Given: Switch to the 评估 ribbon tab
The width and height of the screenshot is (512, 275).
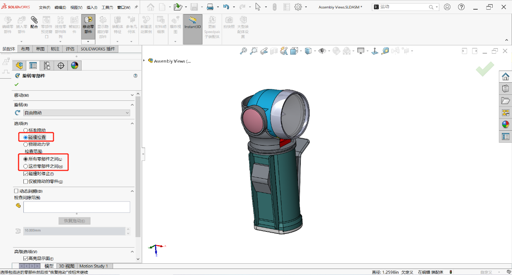Looking at the screenshot, I should click(x=70, y=49).
